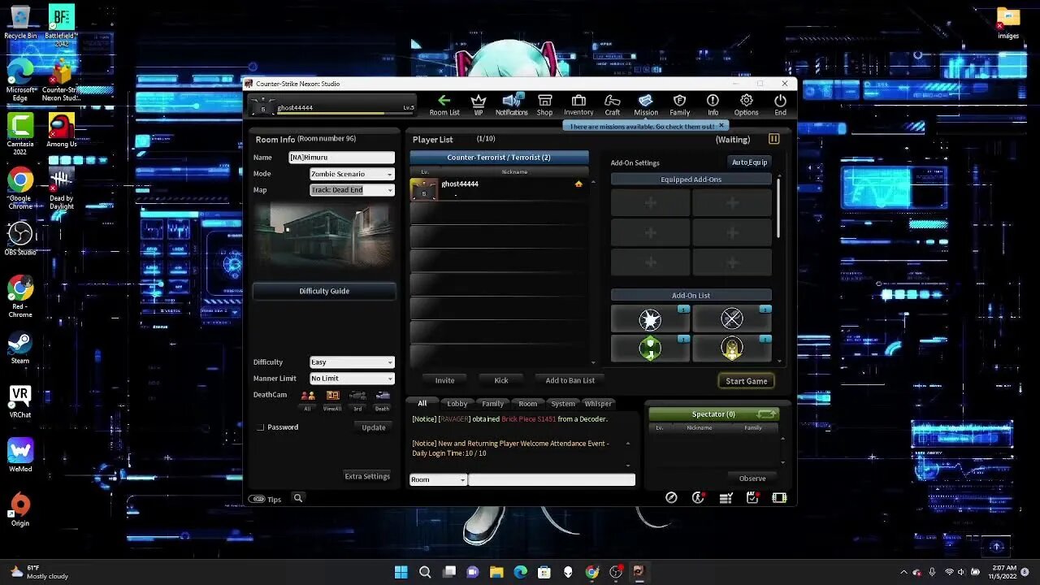This screenshot has height=585, width=1040.
Task: Open the Map dropdown Track: Dead End
Action: point(352,190)
